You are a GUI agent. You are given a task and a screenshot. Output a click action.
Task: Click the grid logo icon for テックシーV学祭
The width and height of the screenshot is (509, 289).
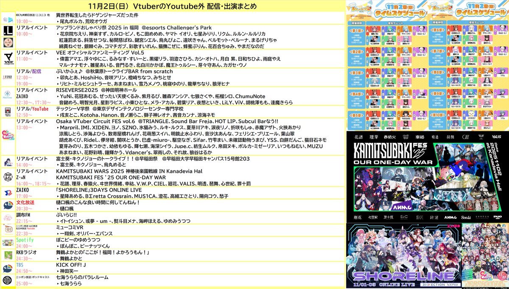8,111
